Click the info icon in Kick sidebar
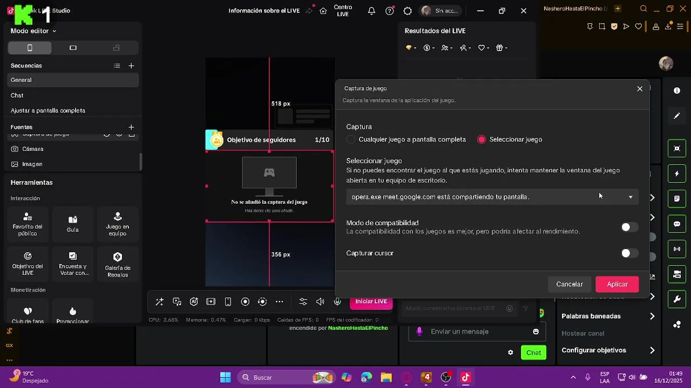 coord(677,91)
